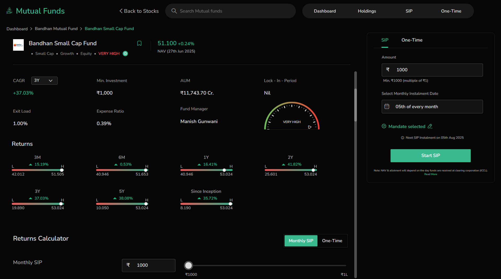Click the 5Y return 38.08%

[x=126, y=198]
